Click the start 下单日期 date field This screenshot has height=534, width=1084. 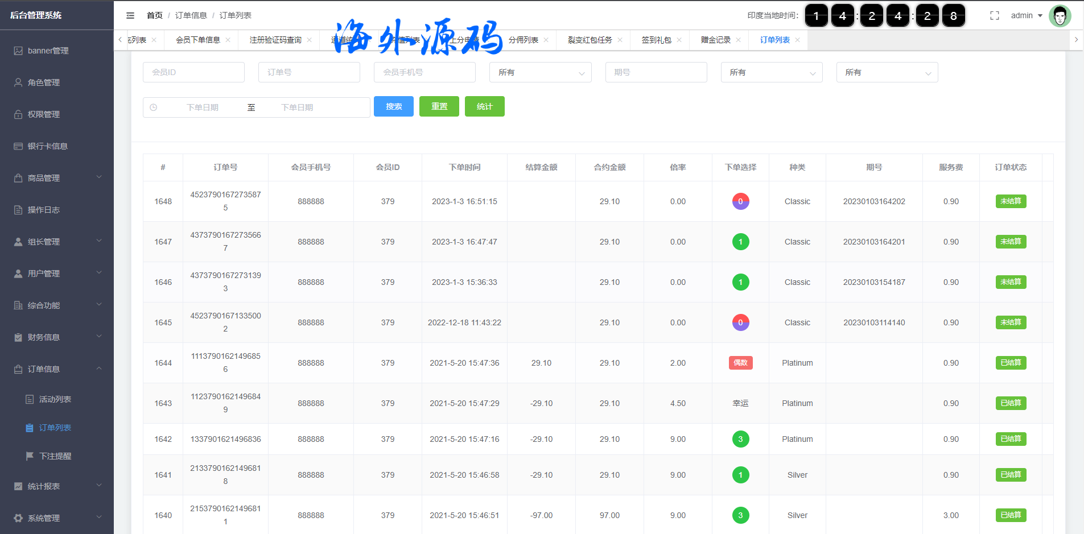click(x=203, y=107)
